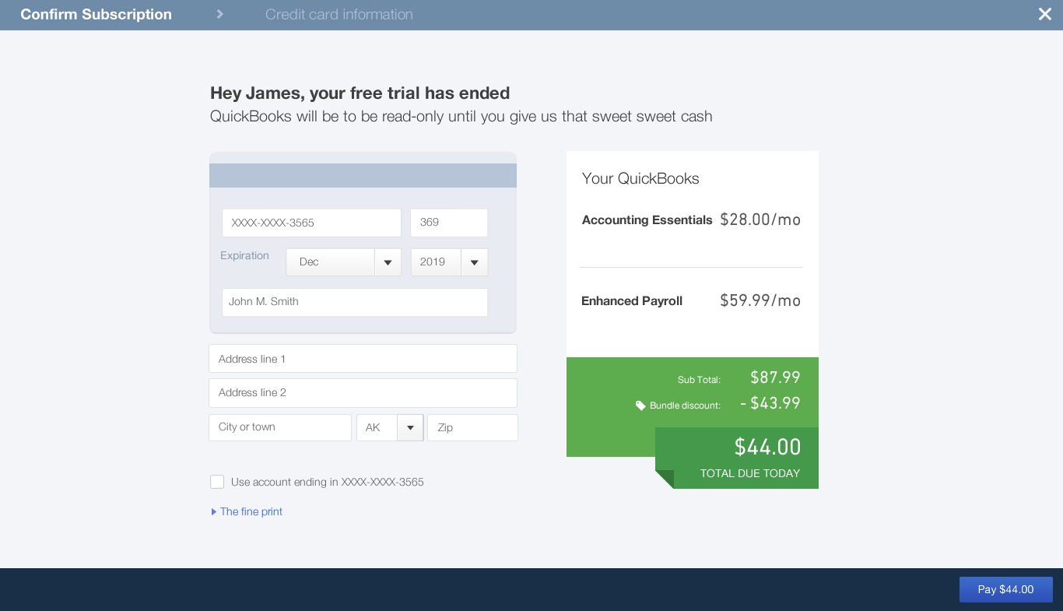Screen dimensions: 1063x611
Task: Click the cardholder name field John M. Smith
Action: point(355,302)
